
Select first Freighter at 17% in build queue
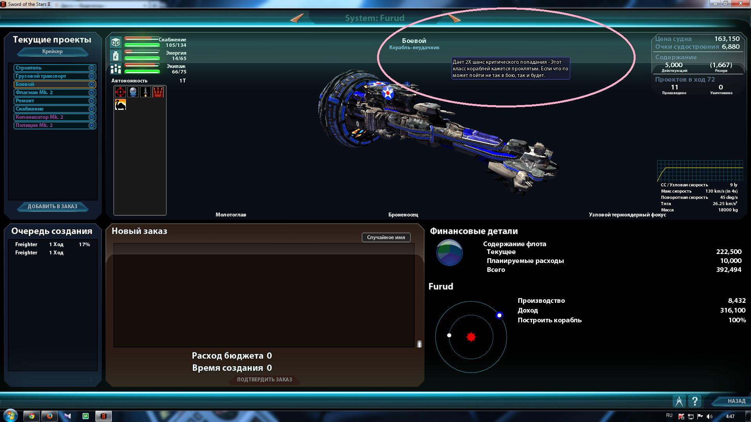coord(52,245)
